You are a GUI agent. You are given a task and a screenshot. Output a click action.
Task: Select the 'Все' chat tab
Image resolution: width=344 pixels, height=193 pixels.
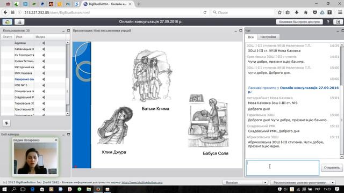click(251, 37)
